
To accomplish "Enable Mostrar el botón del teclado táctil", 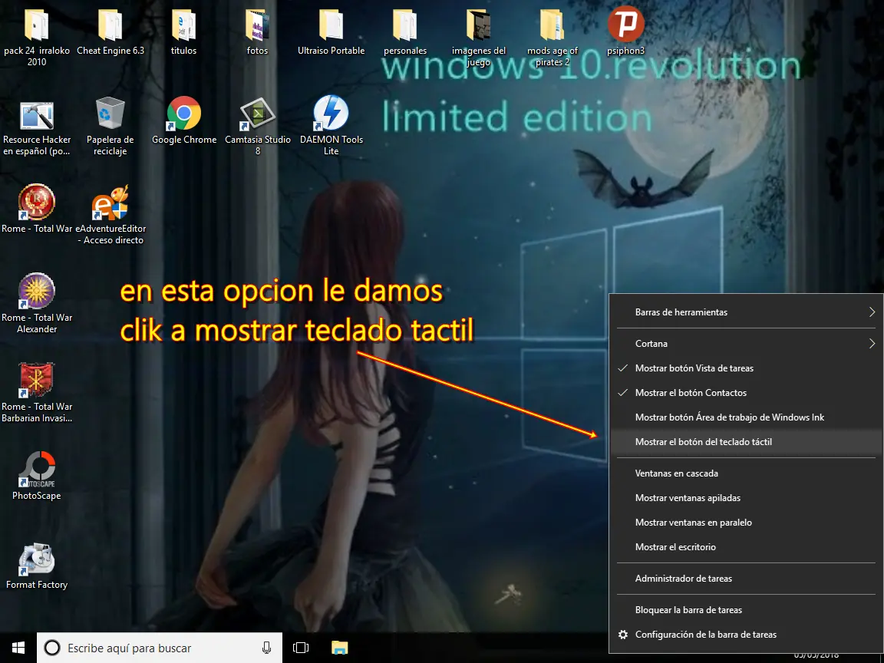I will pos(747,442).
